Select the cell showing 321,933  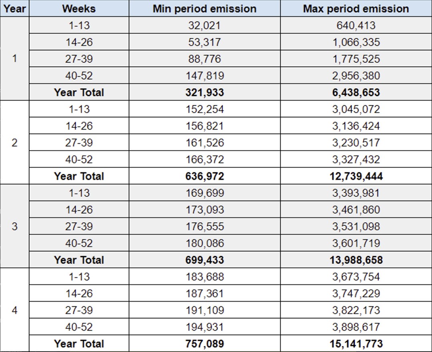pyautogui.click(x=204, y=93)
